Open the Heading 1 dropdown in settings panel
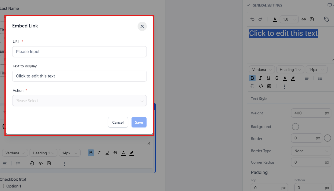The image size is (334, 191). tap(290, 70)
